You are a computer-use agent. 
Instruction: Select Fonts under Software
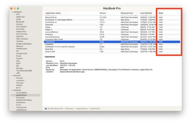[18, 105]
